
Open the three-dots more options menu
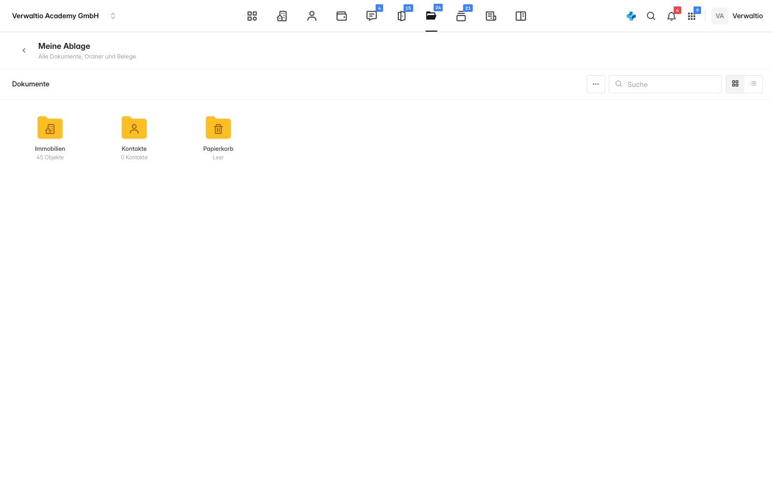pyautogui.click(x=596, y=84)
